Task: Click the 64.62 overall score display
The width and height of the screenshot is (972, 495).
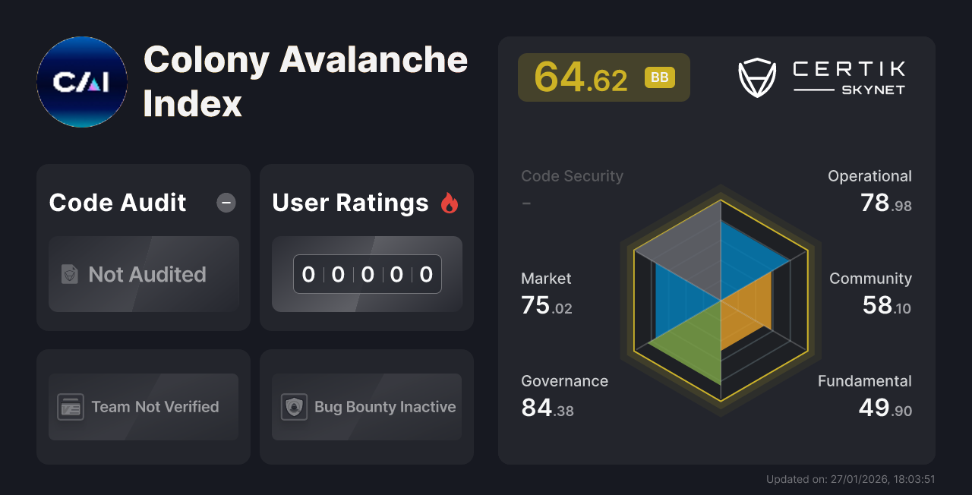Action: click(582, 77)
